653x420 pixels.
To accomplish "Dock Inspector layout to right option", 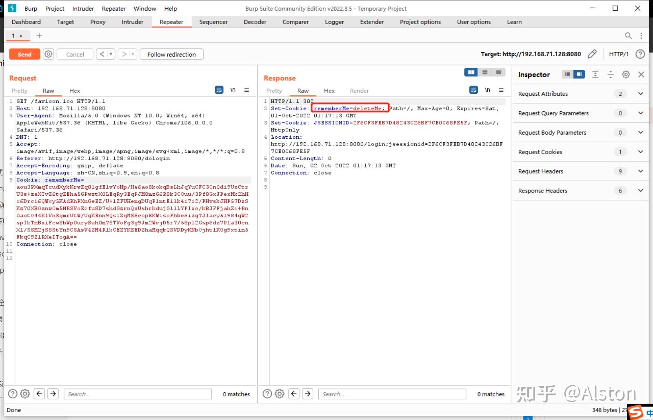I will [579, 74].
